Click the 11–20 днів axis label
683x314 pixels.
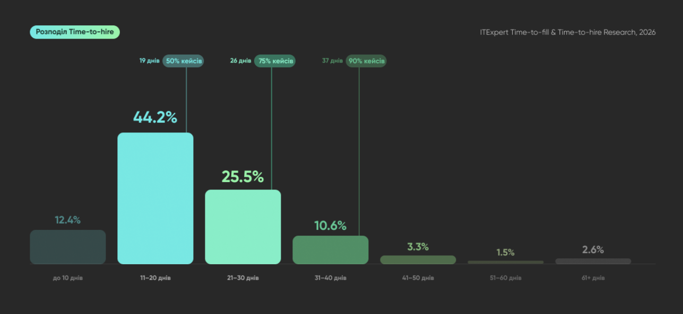(x=155, y=278)
